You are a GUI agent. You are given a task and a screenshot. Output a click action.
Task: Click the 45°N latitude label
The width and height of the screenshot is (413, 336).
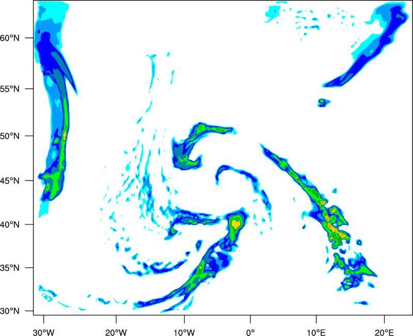pyautogui.click(x=10, y=181)
